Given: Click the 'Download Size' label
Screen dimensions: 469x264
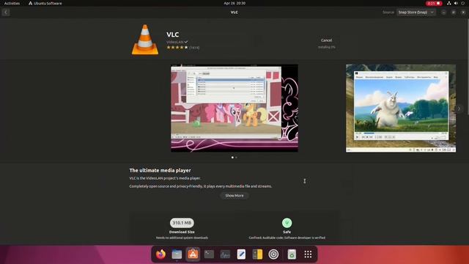Looking at the screenshot, I should 182,232.
